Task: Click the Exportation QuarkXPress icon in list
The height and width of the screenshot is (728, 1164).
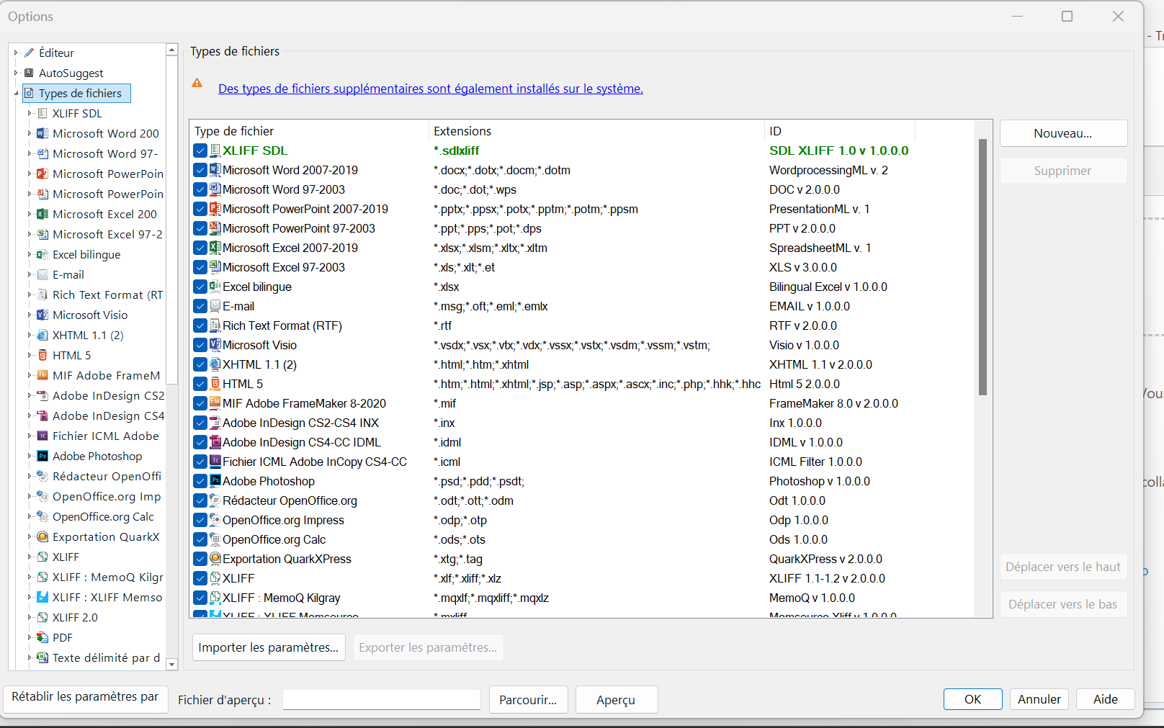Action: pos(215,558)
